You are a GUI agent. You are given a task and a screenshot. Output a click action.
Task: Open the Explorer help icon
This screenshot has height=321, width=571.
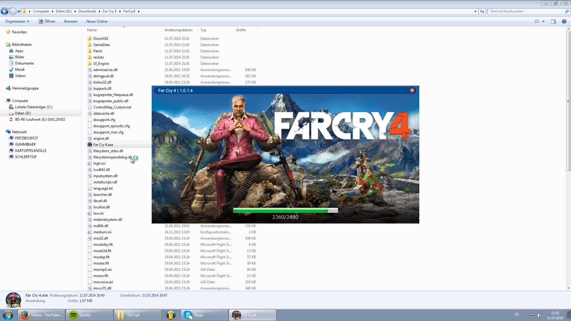[563, 21]
